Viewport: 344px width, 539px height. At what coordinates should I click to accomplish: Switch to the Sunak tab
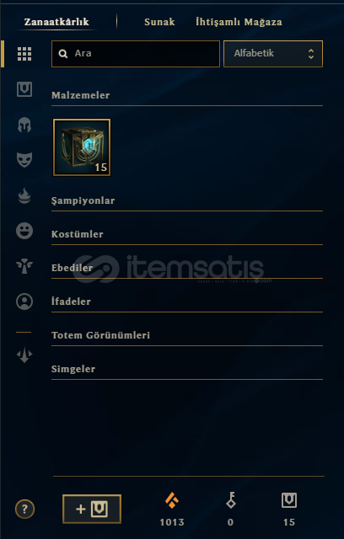point(159,22)
